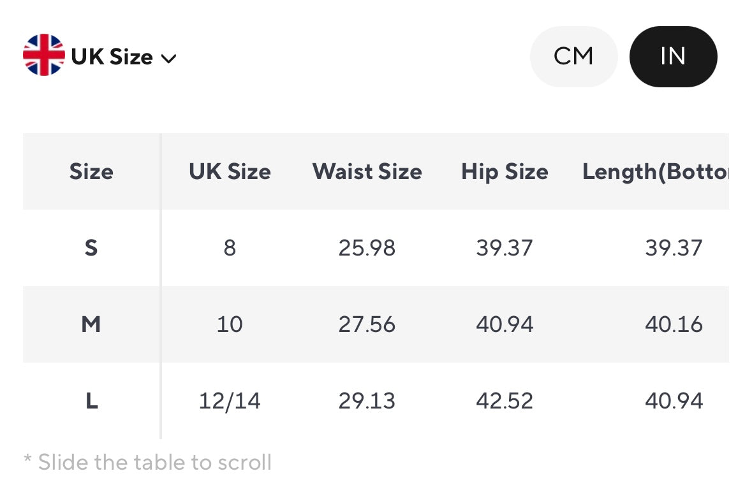Click the 'Slide the table to scroll' hint
752x492 pixels.
(x=147, y=462)
